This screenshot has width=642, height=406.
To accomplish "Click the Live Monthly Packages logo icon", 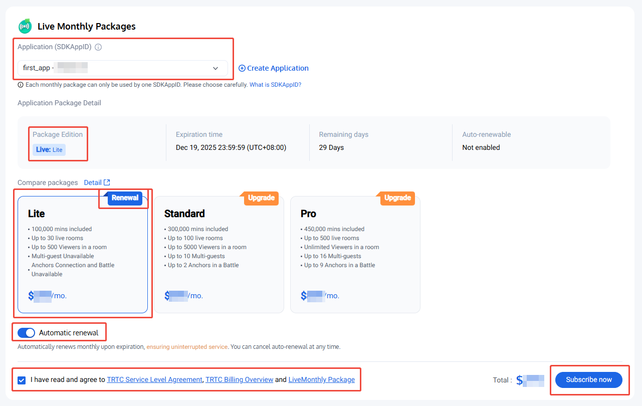I will coord(25,26).
